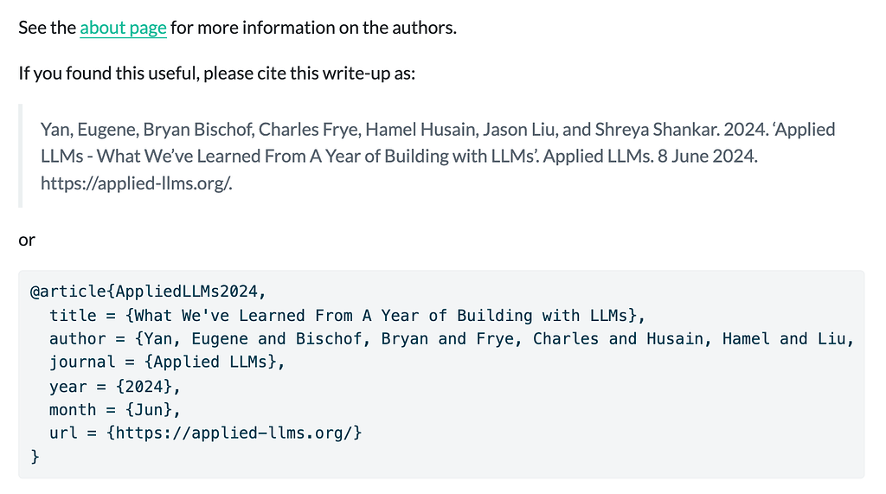The width and height of the screenshot is (886, 494).
Task: Open the "about page" link
Action: click(123, 28)
